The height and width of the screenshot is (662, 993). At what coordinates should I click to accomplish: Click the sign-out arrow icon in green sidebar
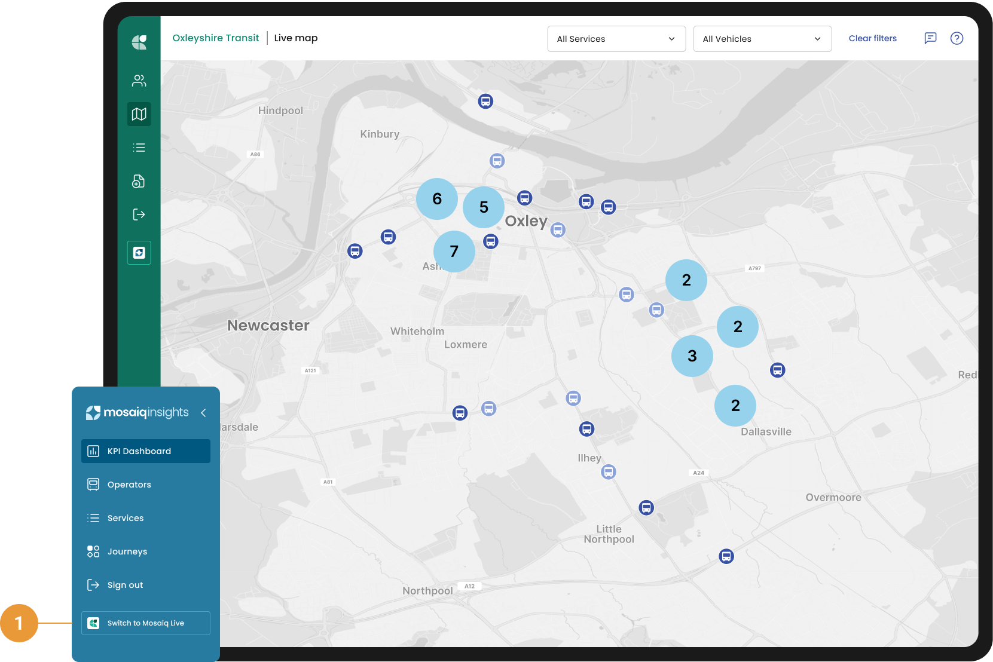[x=139, y=214]
